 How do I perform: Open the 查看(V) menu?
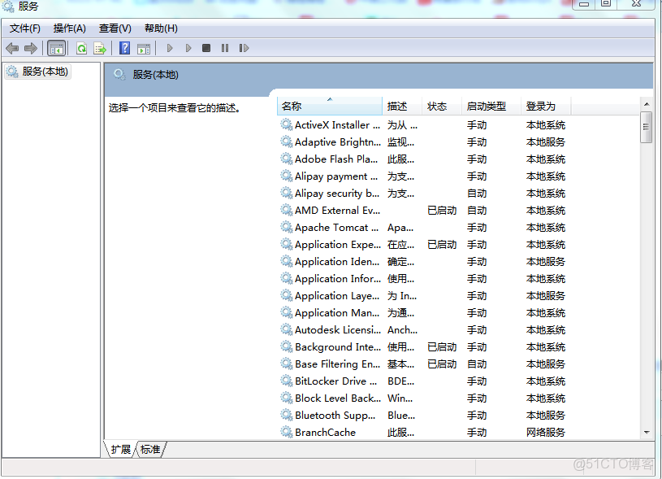click(x=114, y=28)
